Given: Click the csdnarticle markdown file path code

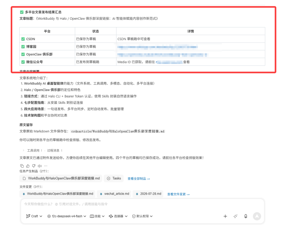Looking at the screenshot, I should coord(118,131).
